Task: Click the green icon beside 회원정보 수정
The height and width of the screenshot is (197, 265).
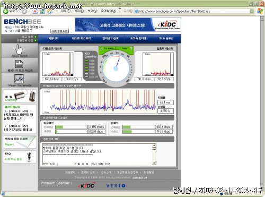Action: 36,40
